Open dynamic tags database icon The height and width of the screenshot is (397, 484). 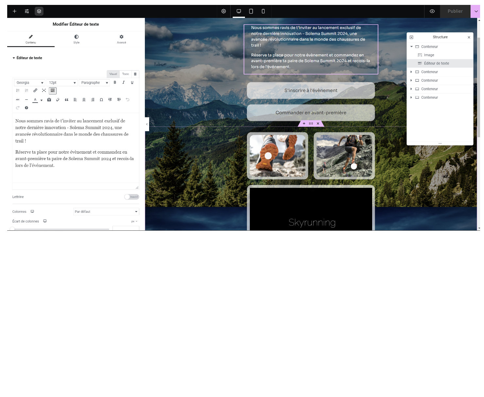point(135,74)
